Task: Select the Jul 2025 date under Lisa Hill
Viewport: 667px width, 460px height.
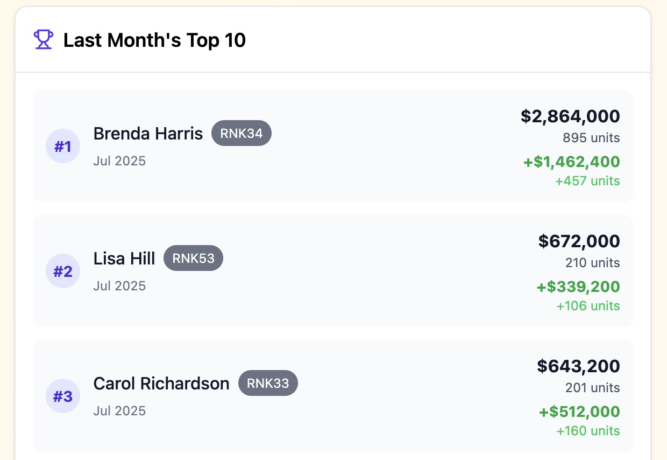Action: coord(119,285)
